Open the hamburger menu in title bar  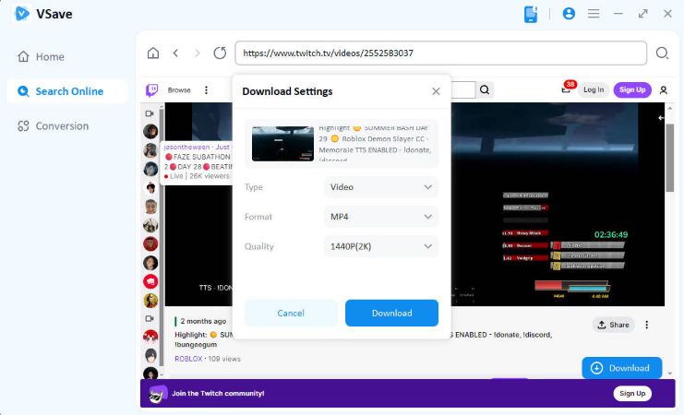tap(594, 14)
